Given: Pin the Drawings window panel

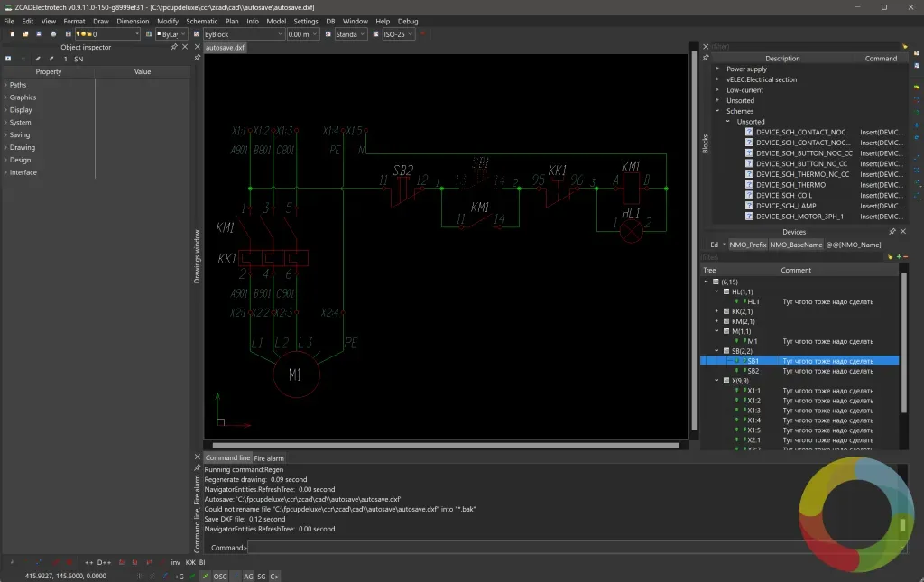Looking at the screenshot, I should click(x=198, y=58).
